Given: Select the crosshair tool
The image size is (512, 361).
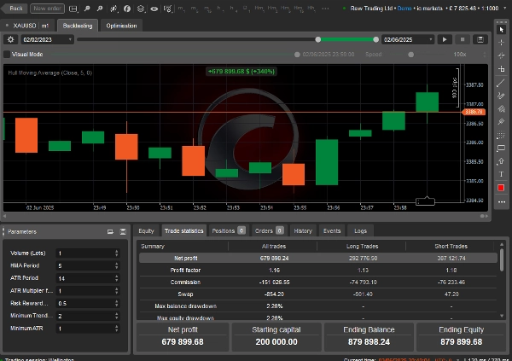Looking at the screenshot, I should [501, 43].
